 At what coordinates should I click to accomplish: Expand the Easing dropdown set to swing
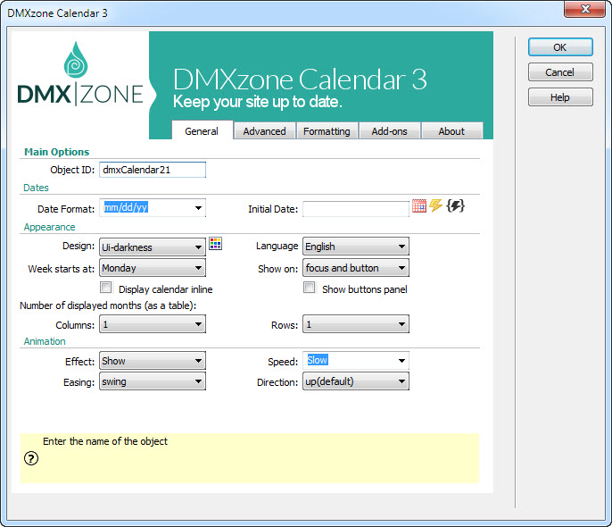(x=153, y=381)
